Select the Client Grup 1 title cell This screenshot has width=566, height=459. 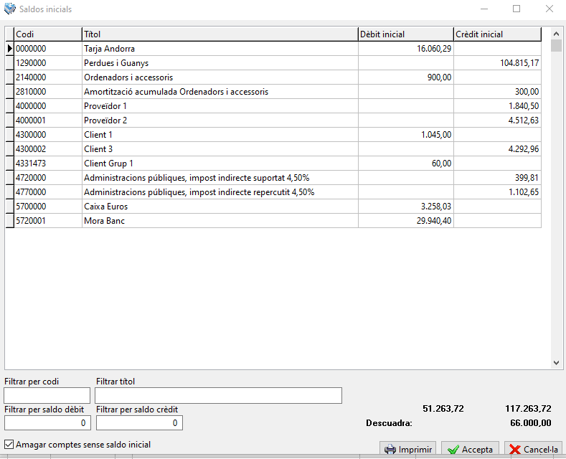point(220,164)
